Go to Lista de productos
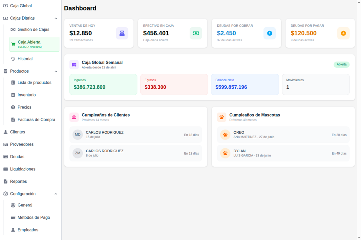The width and height of the screenshot is (361, 240). point(34,83)
